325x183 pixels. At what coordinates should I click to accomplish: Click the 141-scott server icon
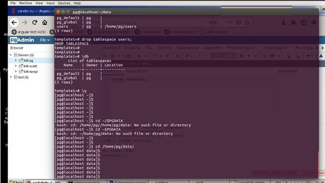coord(21,66)
